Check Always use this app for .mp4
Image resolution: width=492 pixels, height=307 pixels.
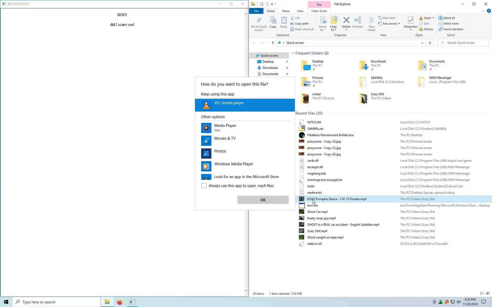point(204,186)
